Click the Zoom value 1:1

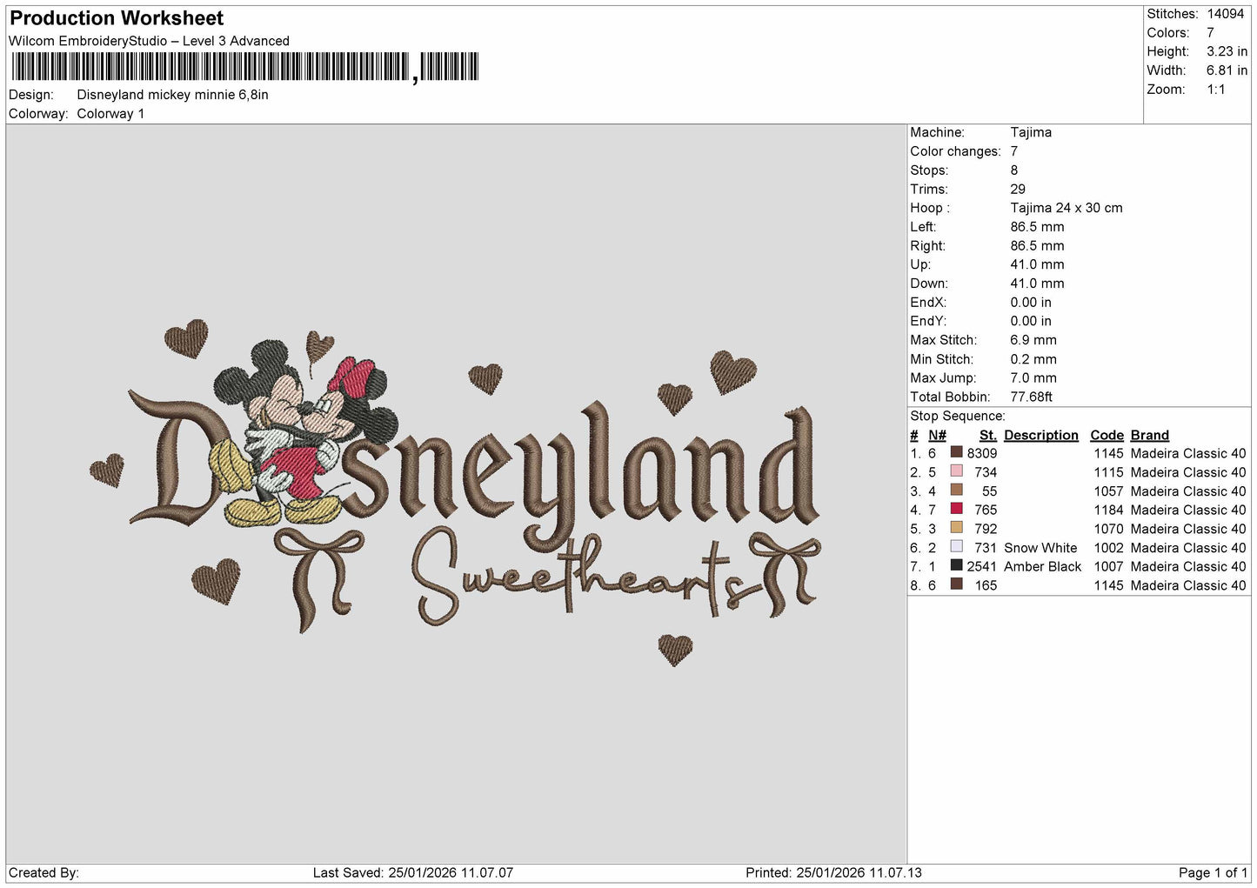1216,90
